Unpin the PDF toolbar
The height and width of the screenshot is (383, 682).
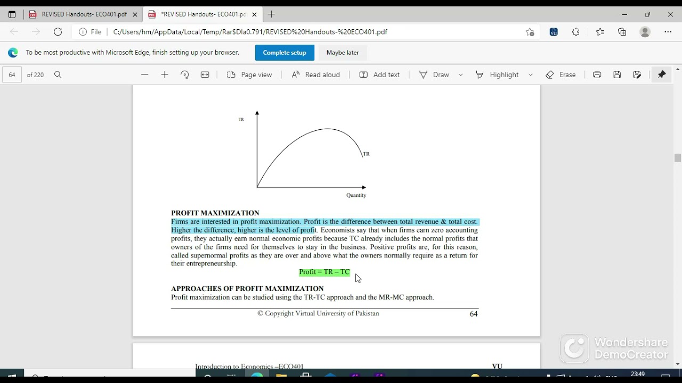click(x=662, y=75)
